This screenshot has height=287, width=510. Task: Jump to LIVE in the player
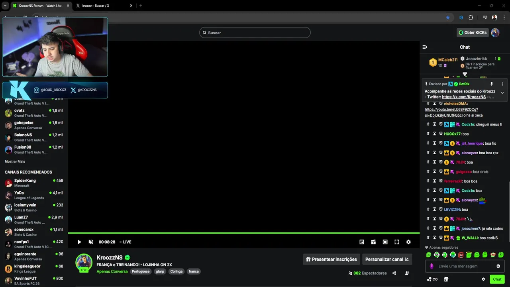[x=126, y=242]
